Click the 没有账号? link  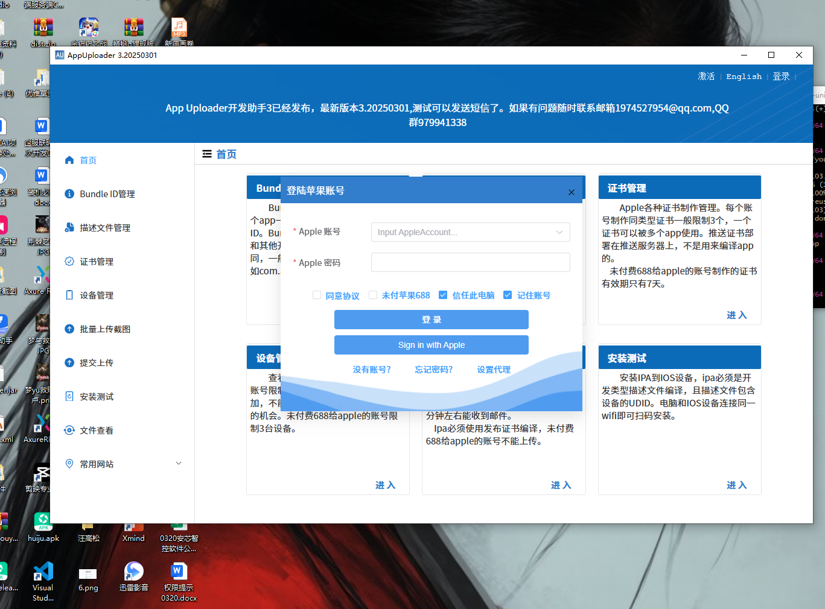(x=372, y=370)
